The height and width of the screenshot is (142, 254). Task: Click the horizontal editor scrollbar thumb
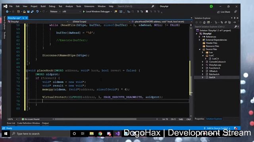tap(95, 119)
